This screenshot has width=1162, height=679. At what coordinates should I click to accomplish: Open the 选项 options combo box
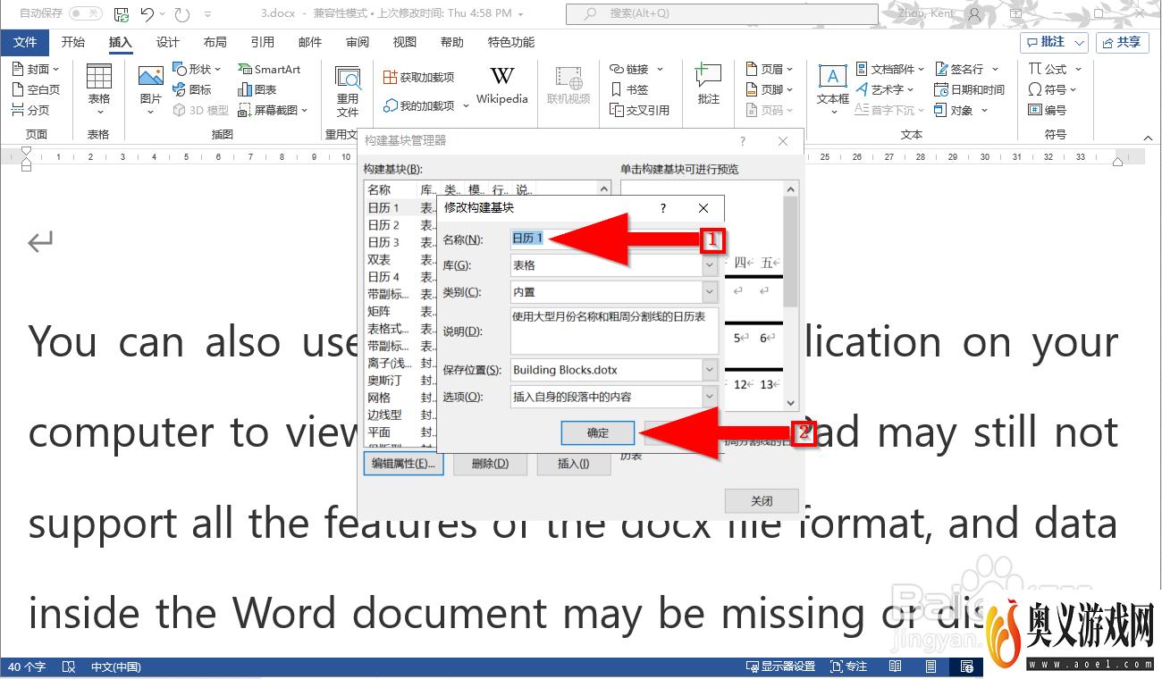coord(614,397)
